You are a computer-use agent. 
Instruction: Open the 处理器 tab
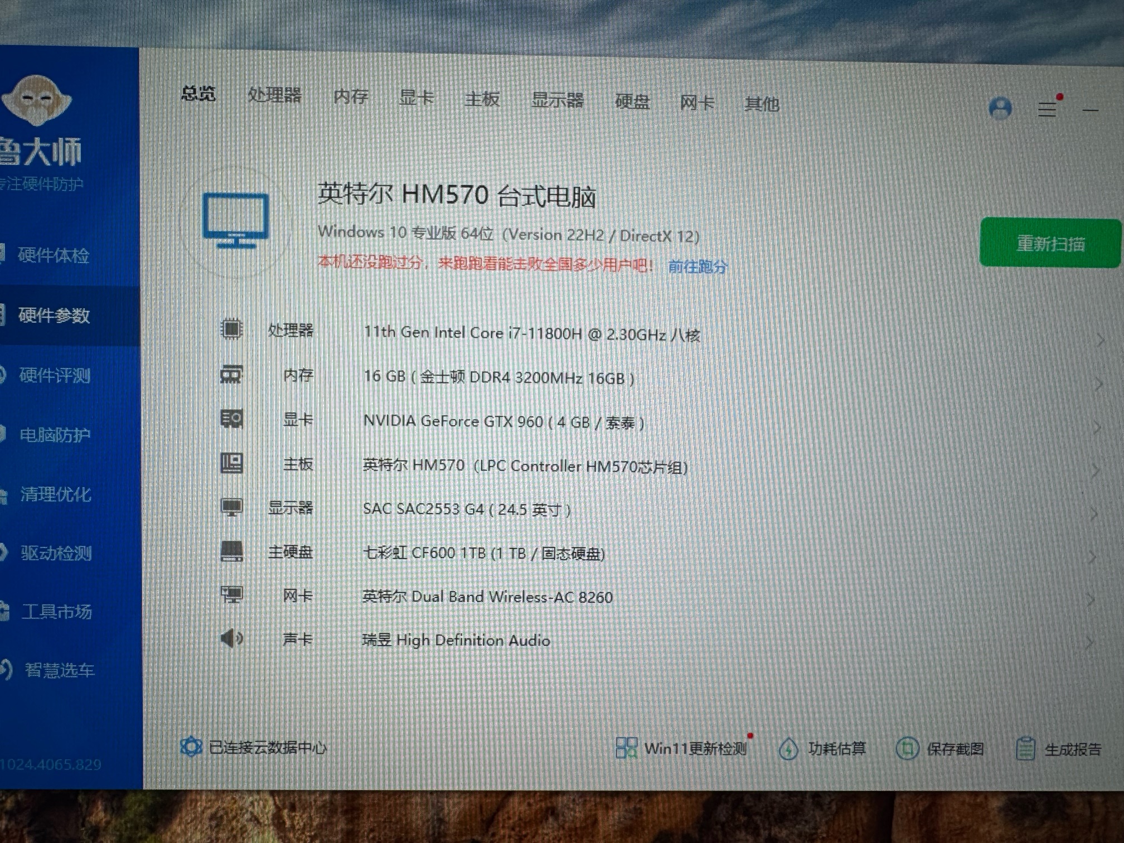(x=274, y=95)
